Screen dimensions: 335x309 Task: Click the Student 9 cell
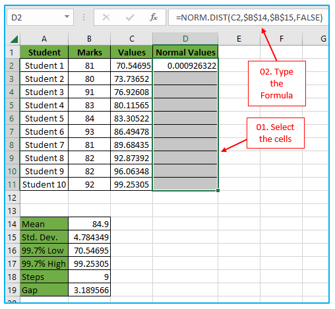point(44,171)
